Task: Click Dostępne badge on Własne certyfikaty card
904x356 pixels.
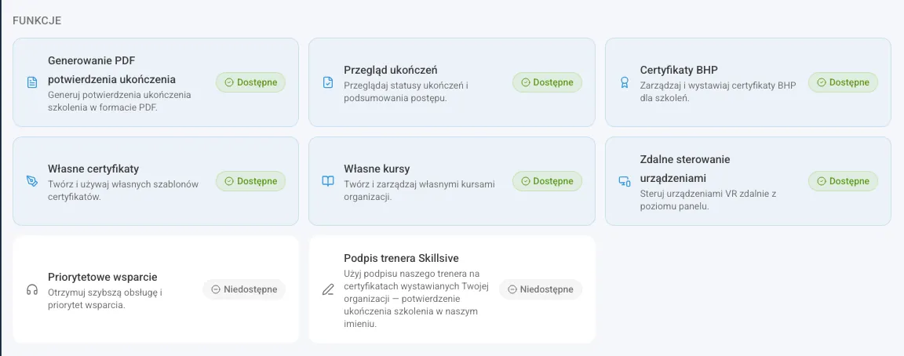Action: (x=251, y=181)
